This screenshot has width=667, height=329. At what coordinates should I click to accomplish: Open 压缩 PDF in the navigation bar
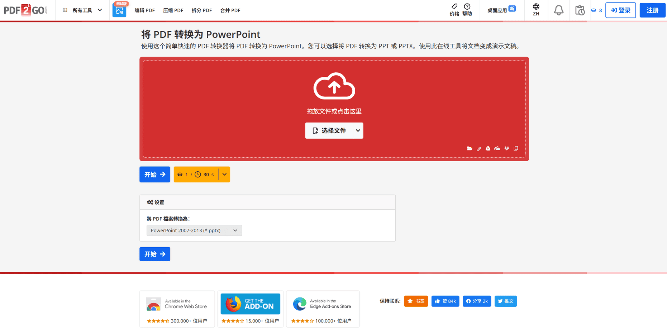173,10
